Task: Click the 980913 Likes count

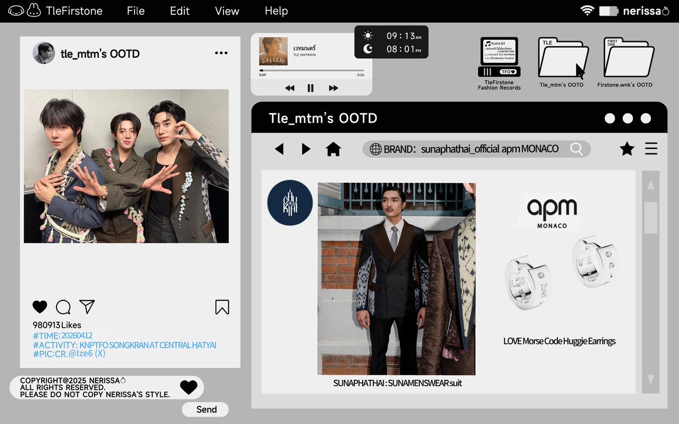Action: [57, 325]
